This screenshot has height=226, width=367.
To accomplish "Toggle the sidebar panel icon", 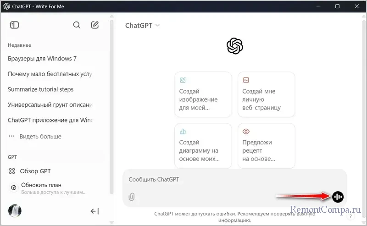I will [14, 25].
